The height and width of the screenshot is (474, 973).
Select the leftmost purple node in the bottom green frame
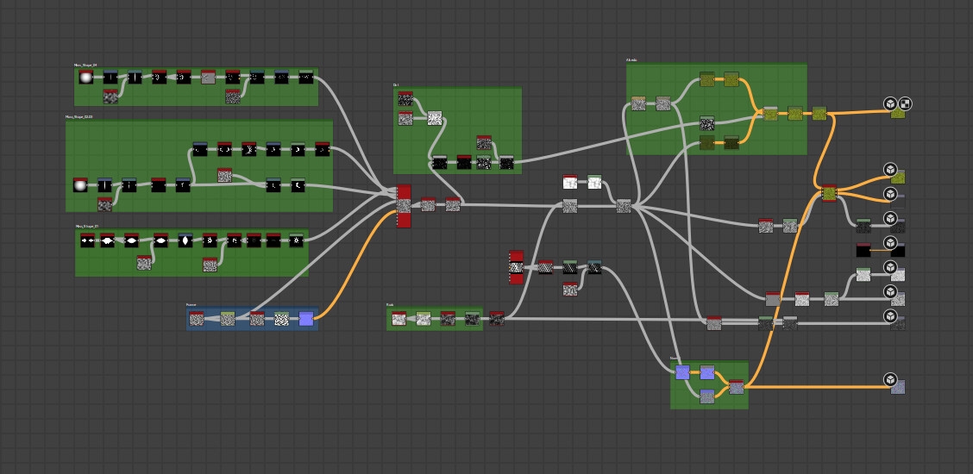point(682,372)
